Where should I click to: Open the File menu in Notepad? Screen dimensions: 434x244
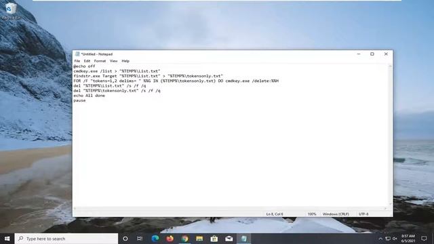pos(77,61)
